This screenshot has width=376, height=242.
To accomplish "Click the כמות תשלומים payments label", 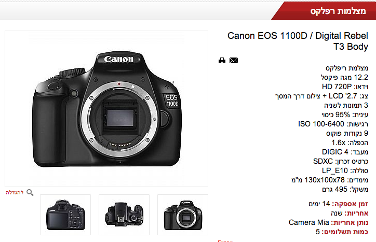I will 345,232.
